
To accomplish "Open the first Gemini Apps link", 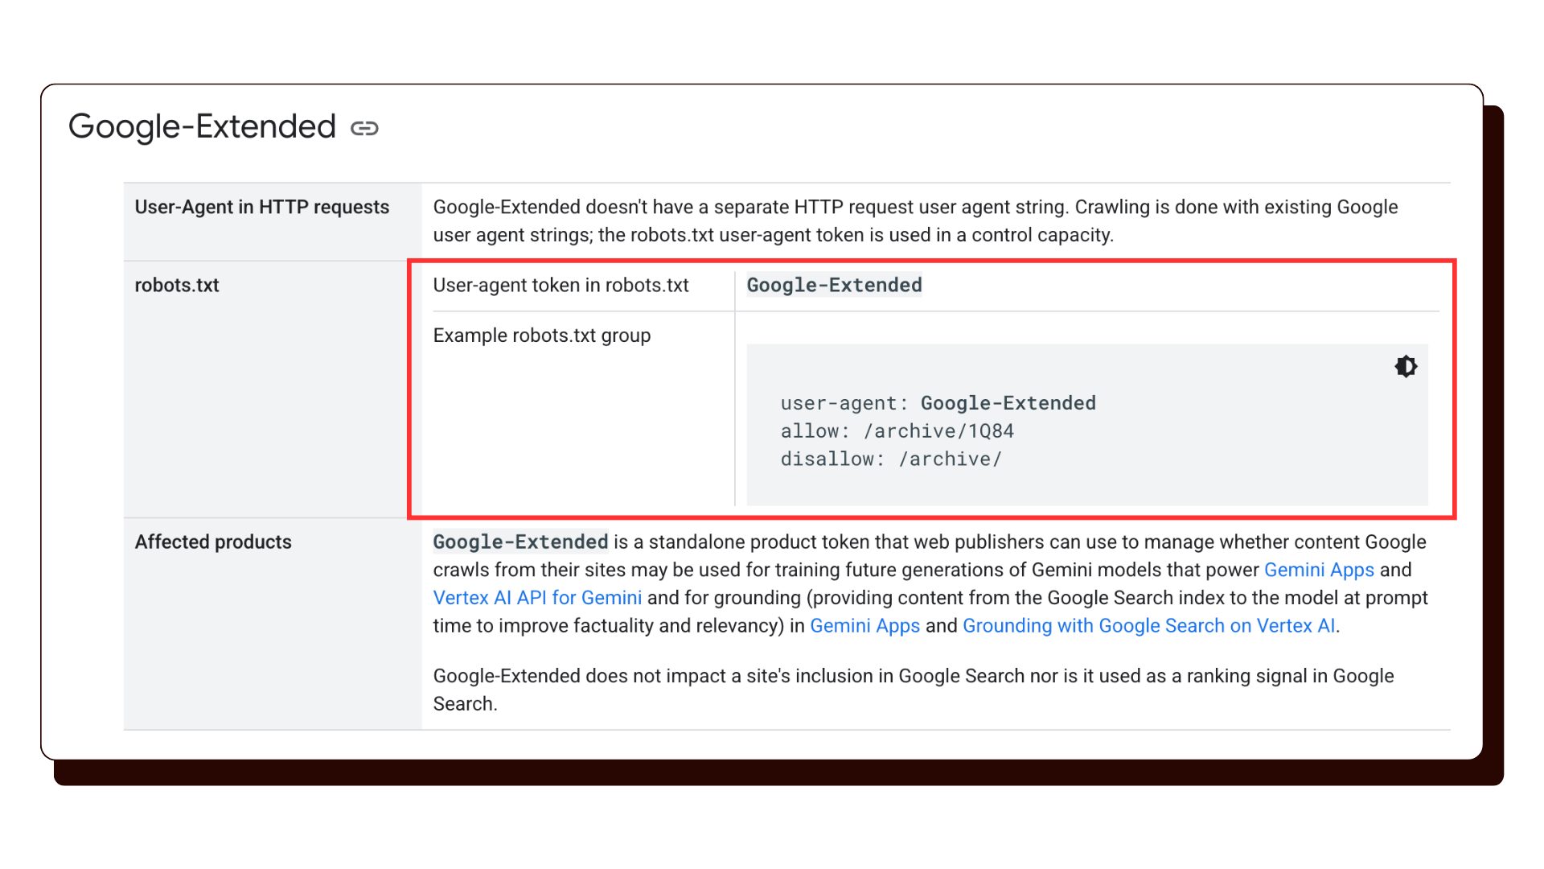I will pyautogui.click(x=1319, y=570).
